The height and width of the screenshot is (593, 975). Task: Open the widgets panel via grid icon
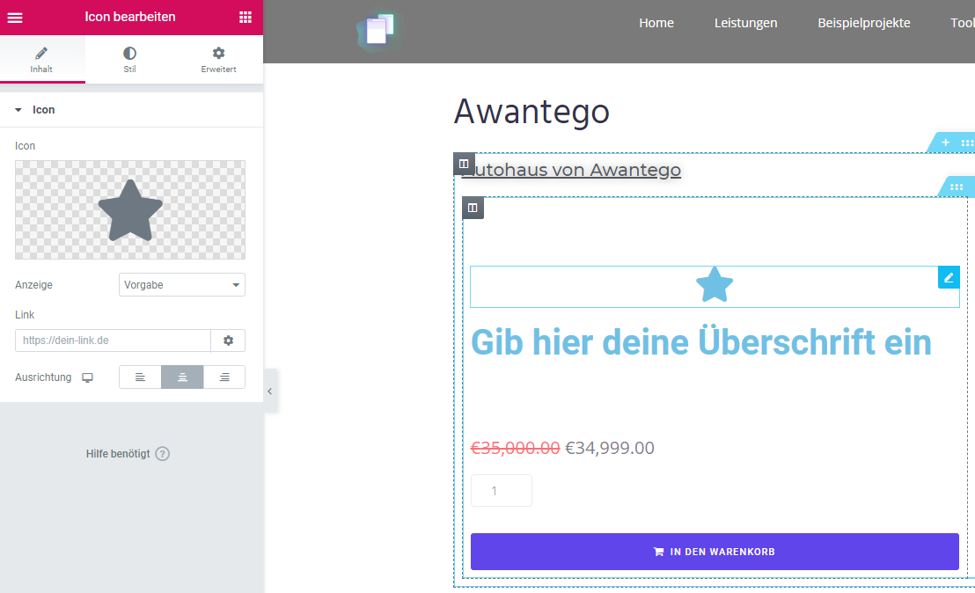point(246,17)
